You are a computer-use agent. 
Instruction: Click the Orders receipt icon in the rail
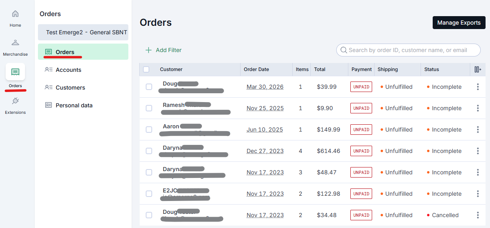pos(15,72)
